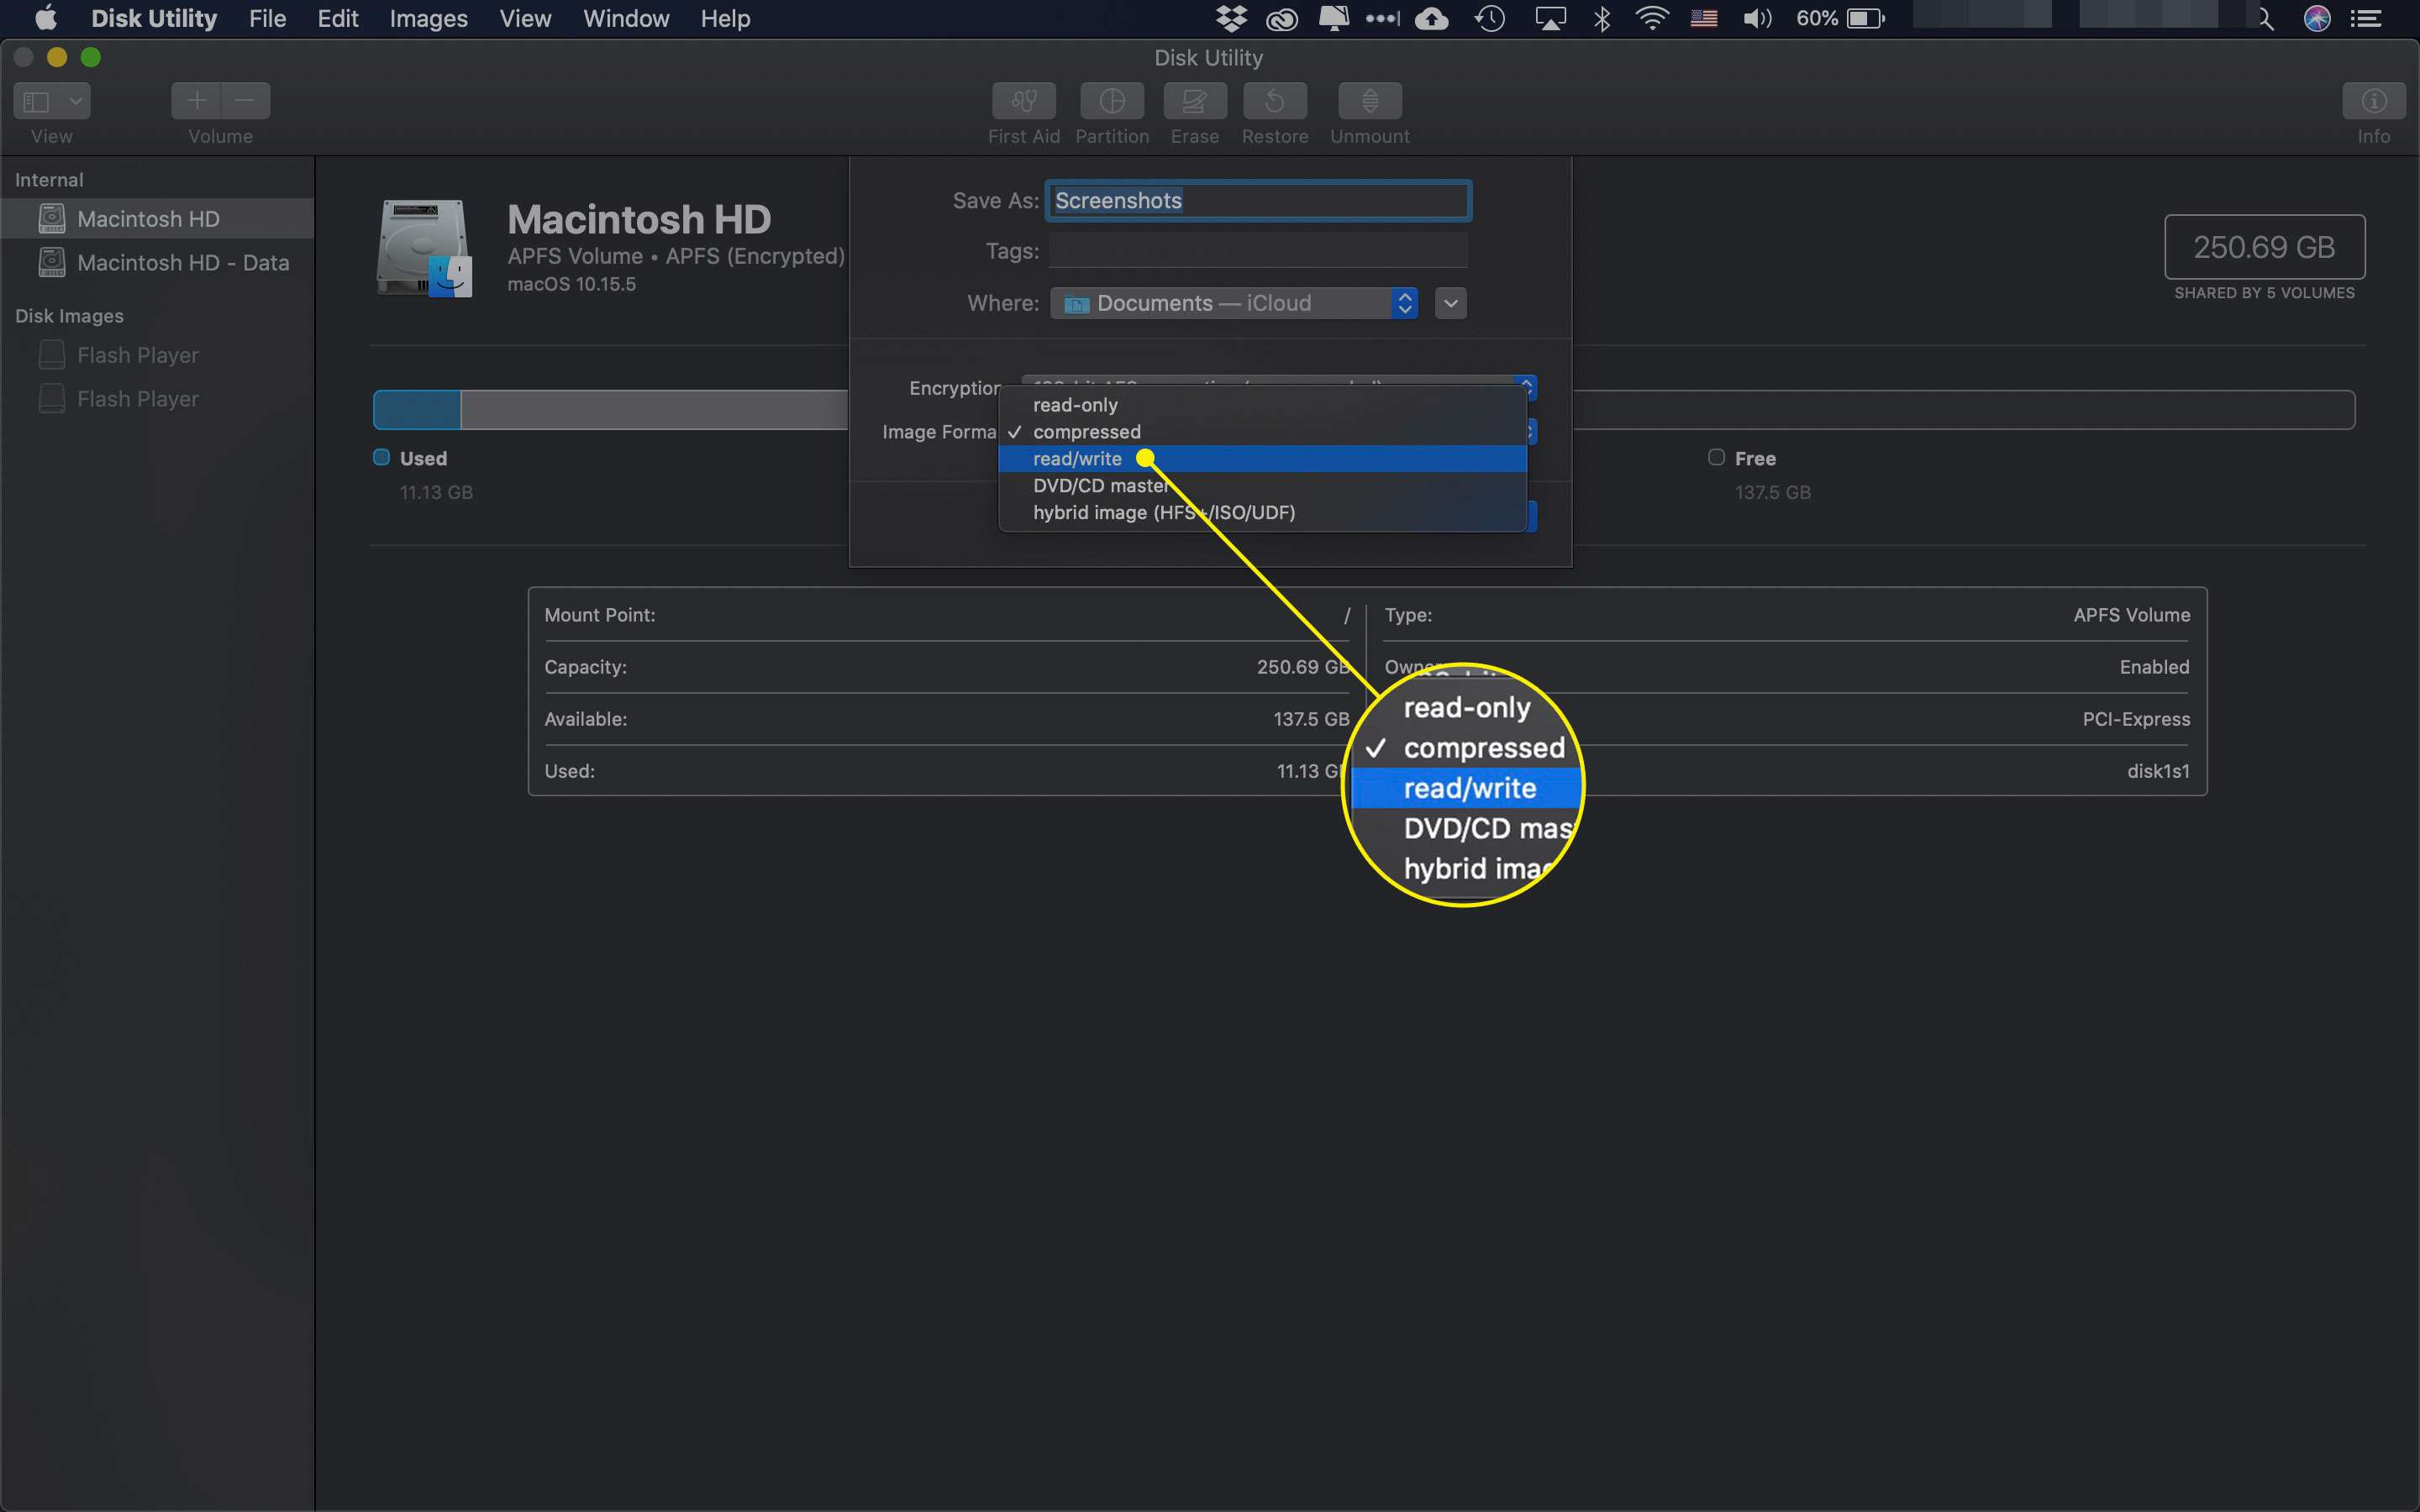
Task: Click the three-dots menu bar icon
Action: 1382,18
